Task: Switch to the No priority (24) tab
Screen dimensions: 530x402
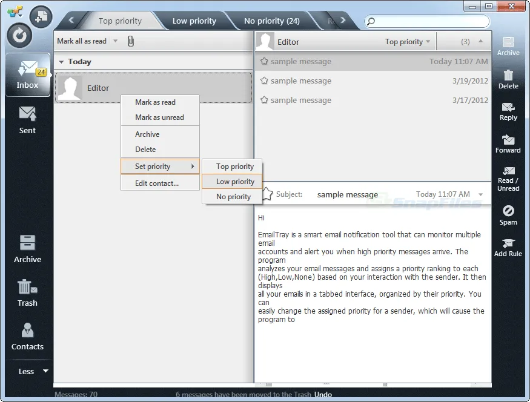Action: point(272,21)
